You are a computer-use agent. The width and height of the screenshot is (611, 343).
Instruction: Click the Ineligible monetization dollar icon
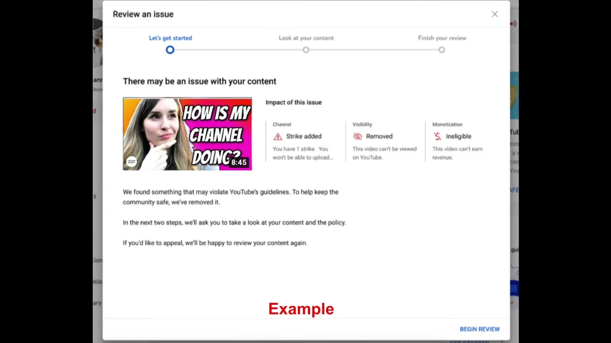(x=437, y=136)
